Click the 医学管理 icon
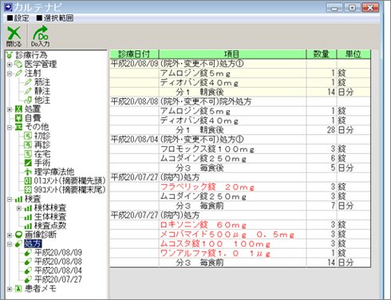This screenshot has height=300, width=391. point(18,64)
